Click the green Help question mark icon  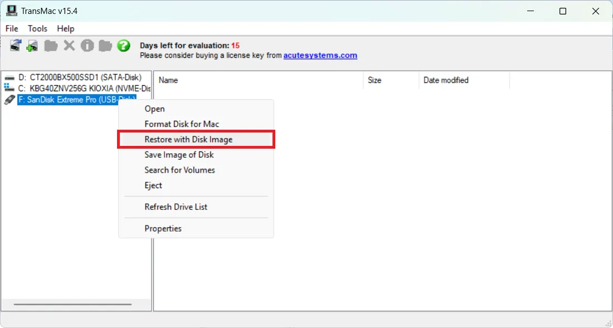pos(124,46)
